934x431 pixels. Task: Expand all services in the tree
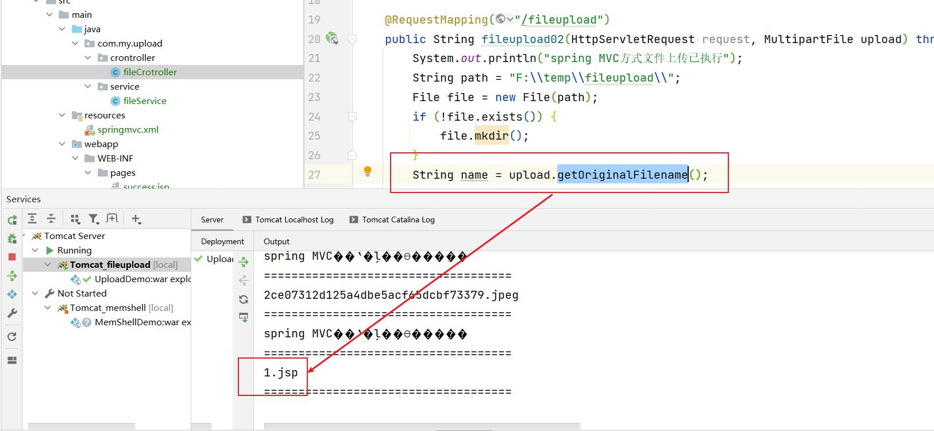pyautogui.click(x=32, y=218)
